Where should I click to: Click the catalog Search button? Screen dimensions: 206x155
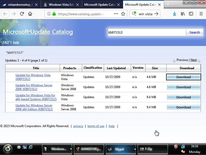tap(195, 32)
